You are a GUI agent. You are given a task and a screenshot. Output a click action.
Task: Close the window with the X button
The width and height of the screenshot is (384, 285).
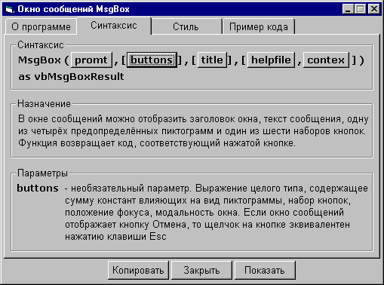[x=374, y=9]
